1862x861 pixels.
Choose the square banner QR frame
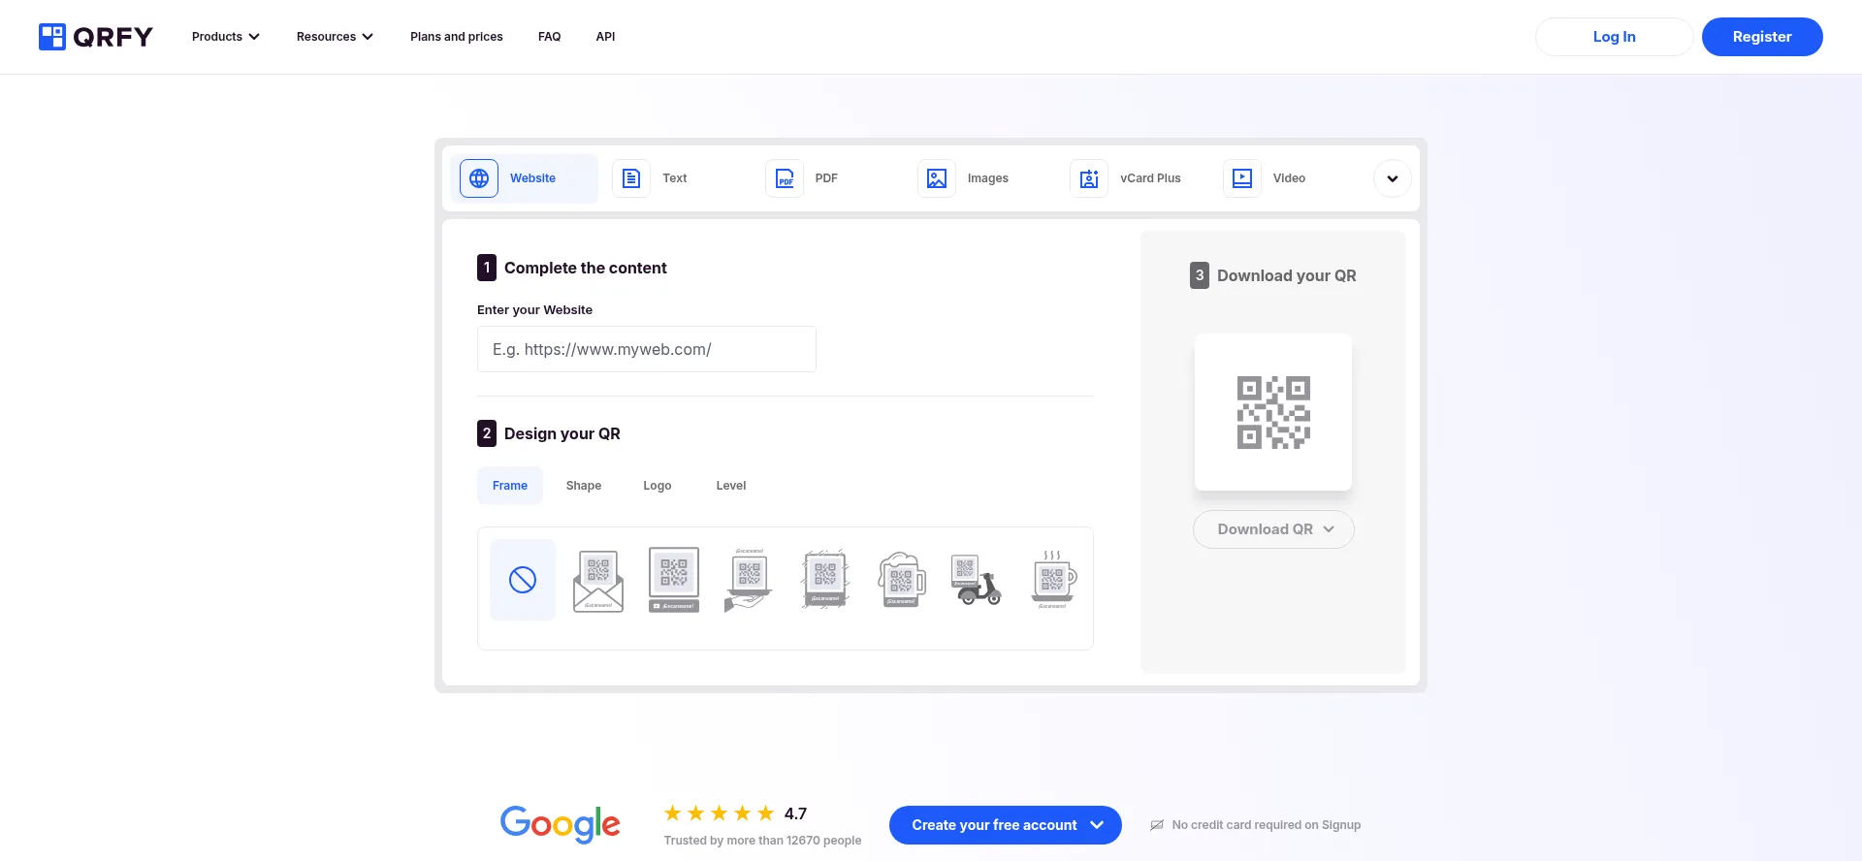click(674, 580)
